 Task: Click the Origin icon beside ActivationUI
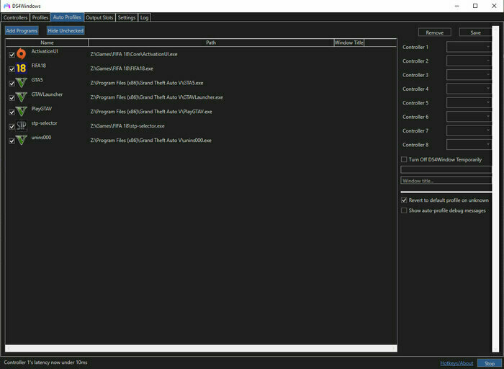(x=21, y=54)
